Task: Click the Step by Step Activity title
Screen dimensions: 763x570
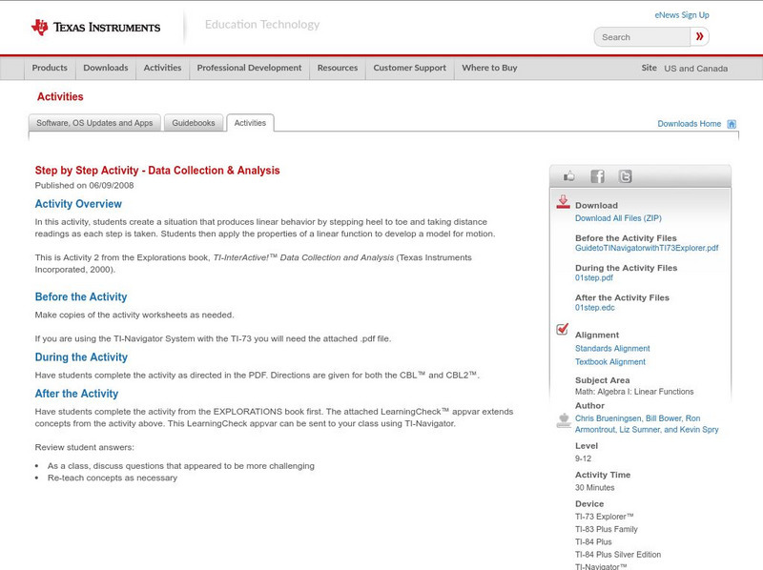Action: coord(157,171)
